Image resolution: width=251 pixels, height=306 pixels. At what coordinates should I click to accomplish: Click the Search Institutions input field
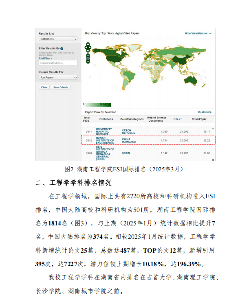coord(58,63)
